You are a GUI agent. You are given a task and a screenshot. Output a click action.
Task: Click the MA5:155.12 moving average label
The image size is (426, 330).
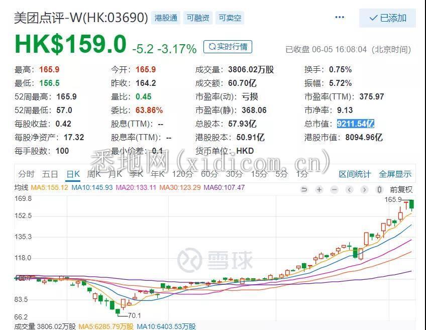tap(49, 188)
